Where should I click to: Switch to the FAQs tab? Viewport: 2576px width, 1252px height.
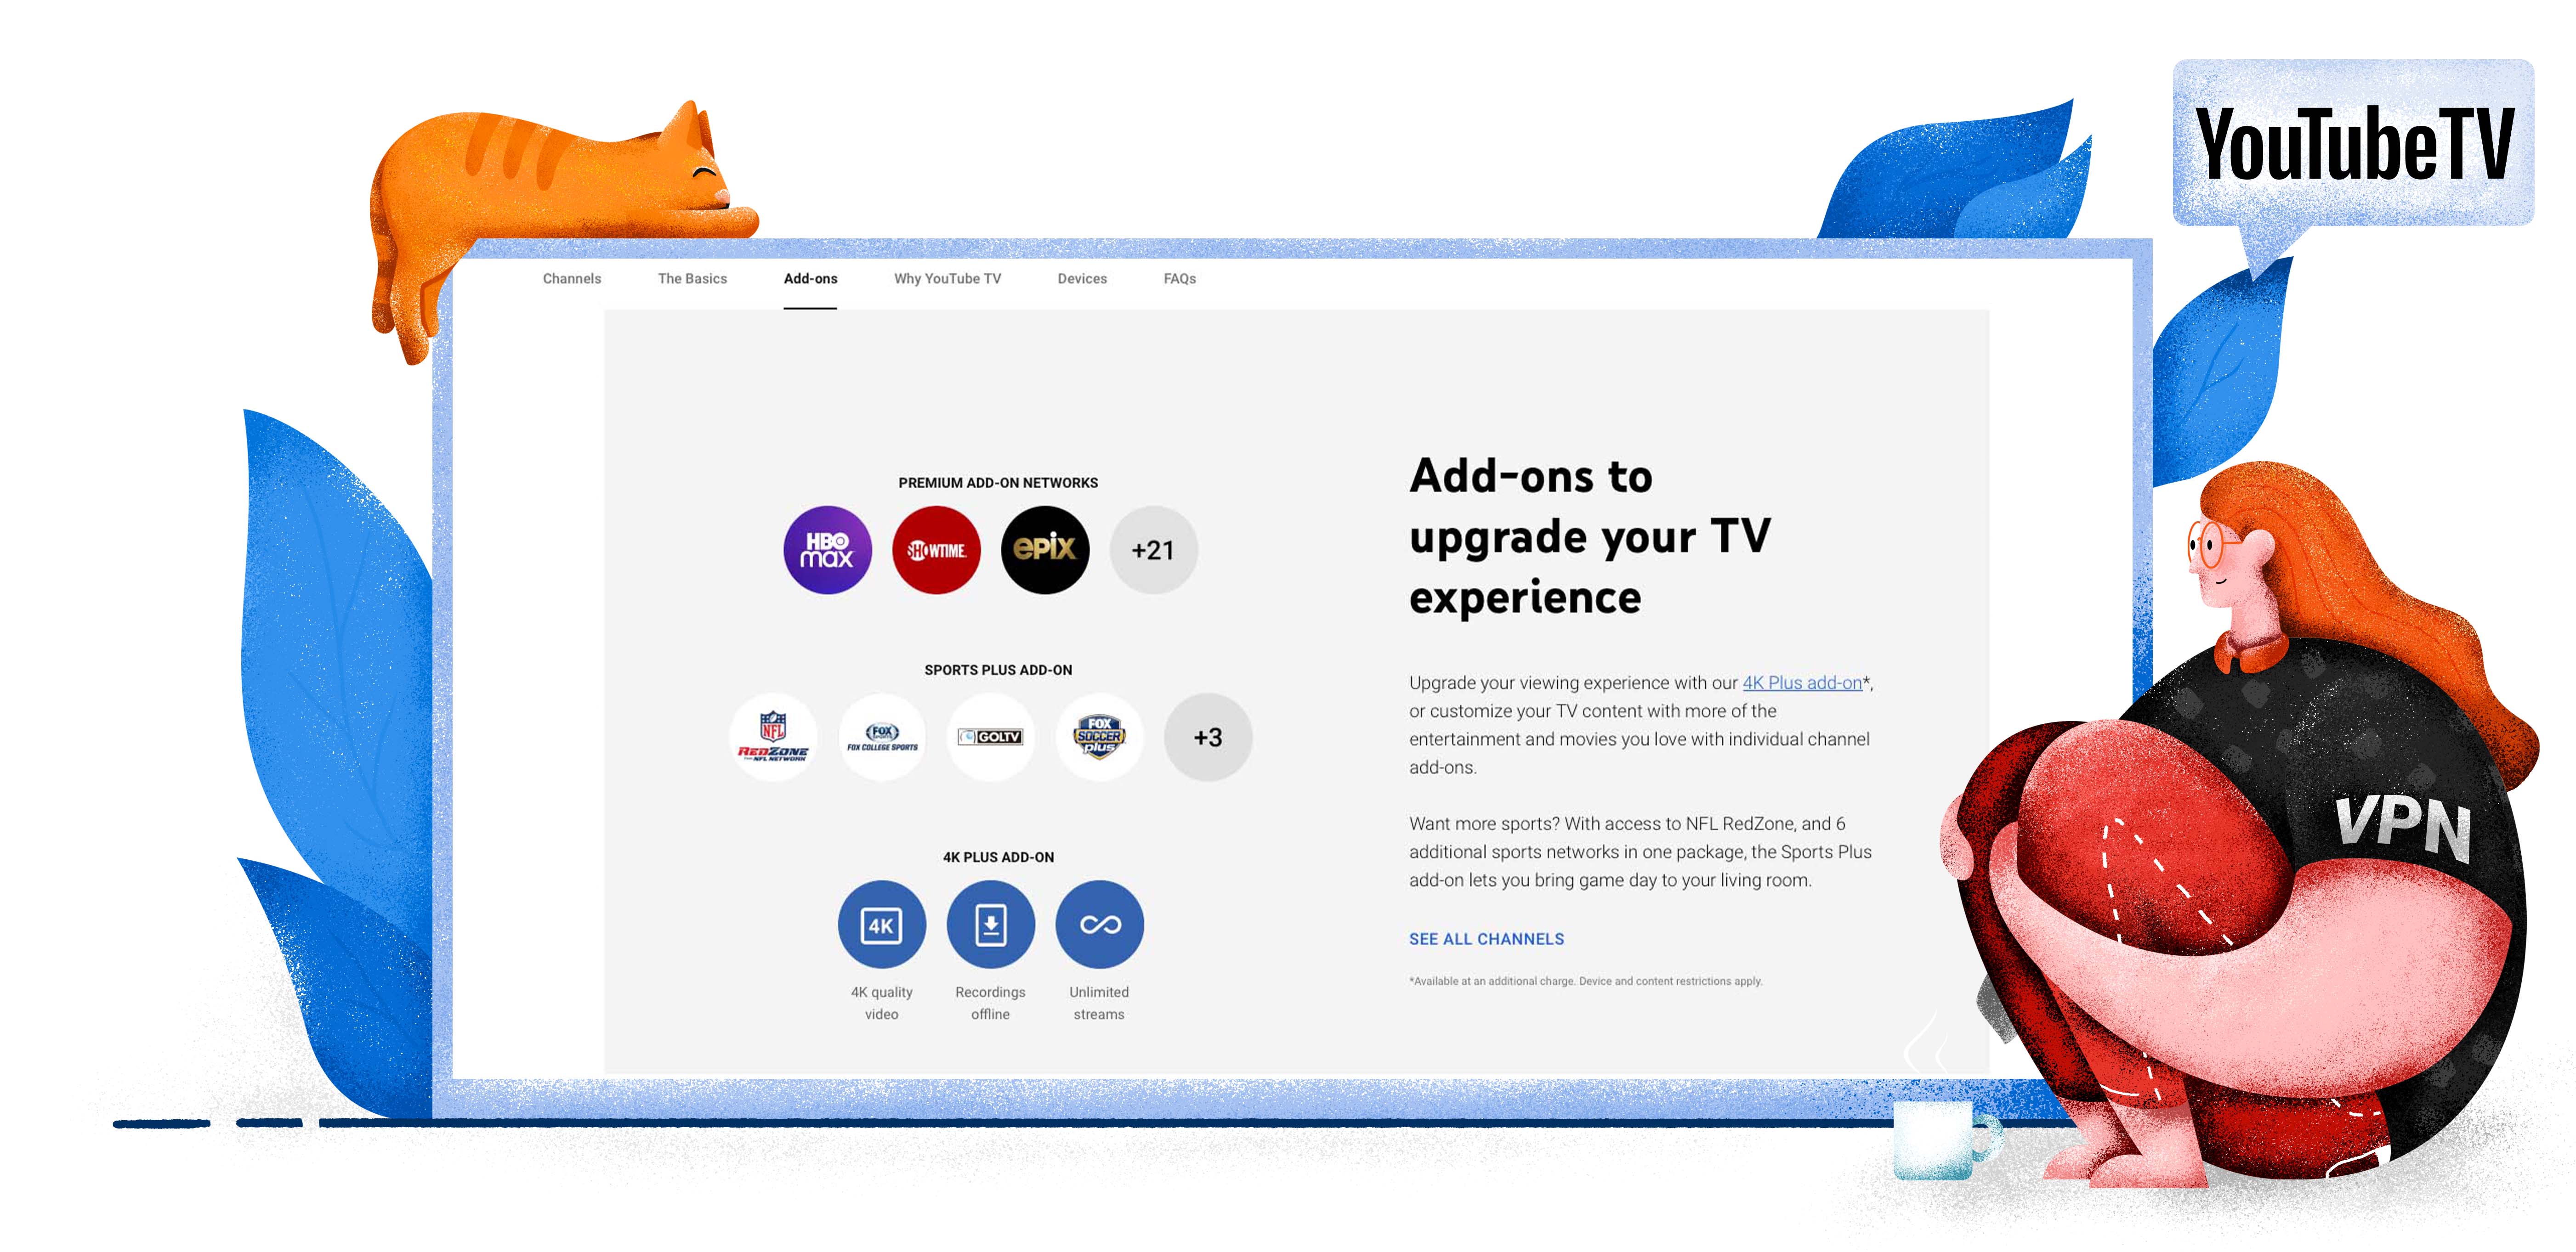[1181, 278]
